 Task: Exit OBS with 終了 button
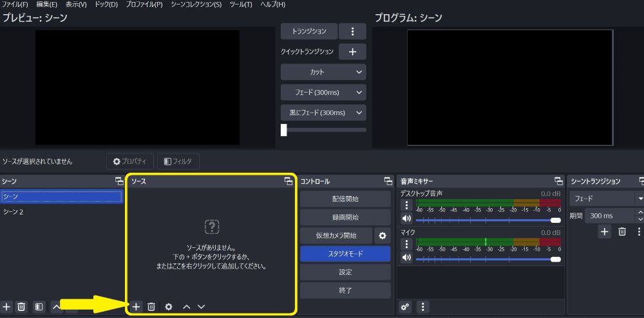[x=345, y=290]
